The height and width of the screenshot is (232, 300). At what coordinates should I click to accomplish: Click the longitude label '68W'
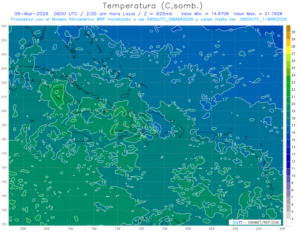tap(188, 228)
